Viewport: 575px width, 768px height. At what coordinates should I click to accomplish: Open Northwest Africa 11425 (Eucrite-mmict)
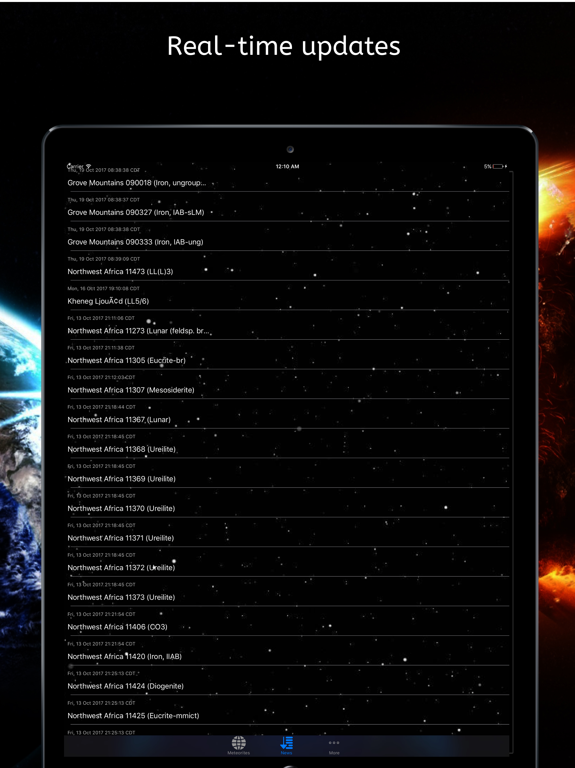coord(133,716)
